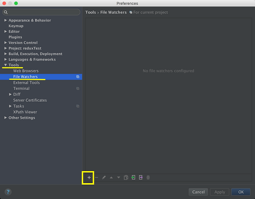Screen dimensions: 255x199
Task: Expand Other Settings section arrow
Action: (x=6, y=118)
